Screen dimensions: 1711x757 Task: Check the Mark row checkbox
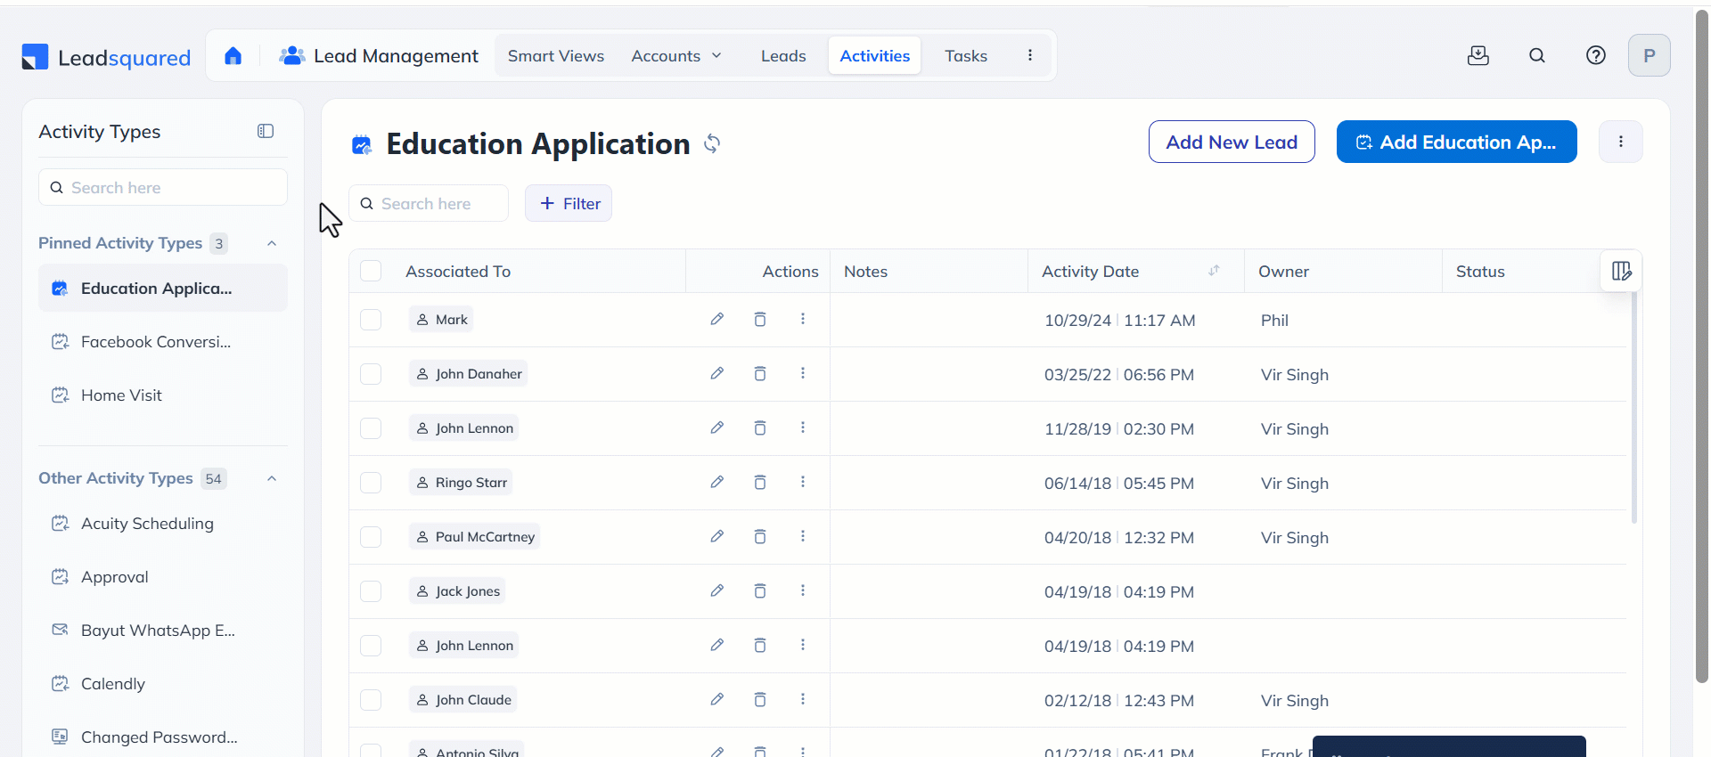coord(371,320)
